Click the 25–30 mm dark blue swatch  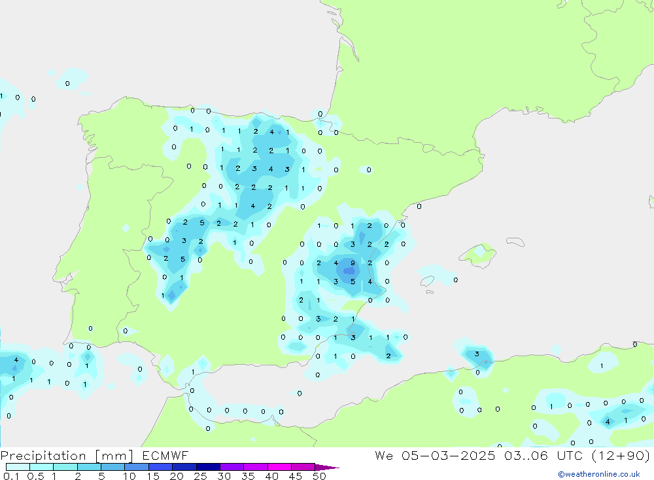pyautogui.click(x=208, y=467)
